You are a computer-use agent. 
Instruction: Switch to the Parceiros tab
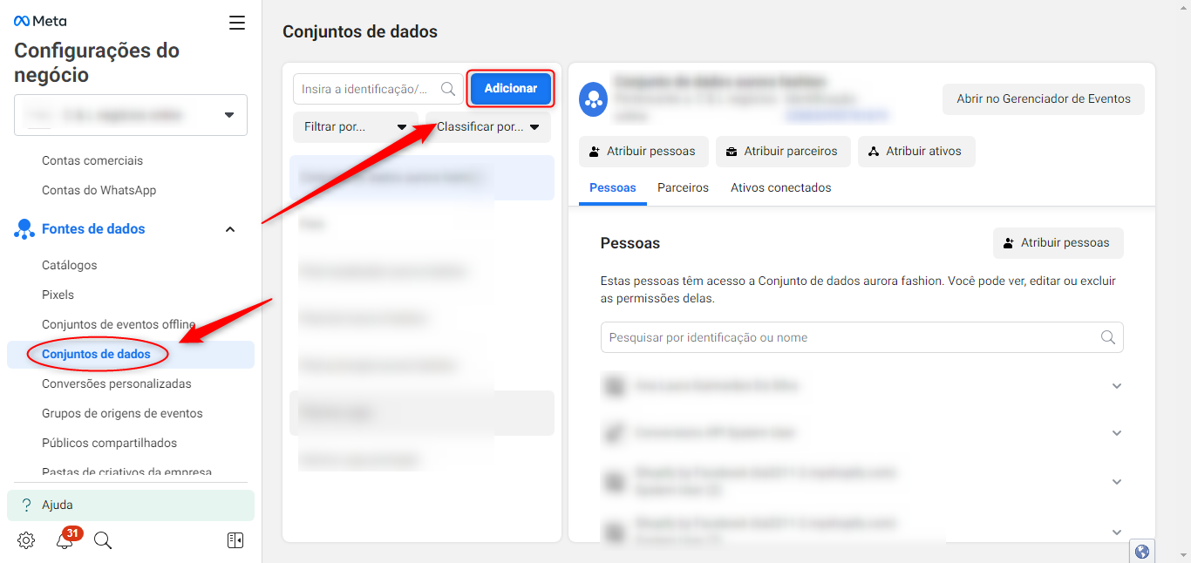tap(683, 187)
